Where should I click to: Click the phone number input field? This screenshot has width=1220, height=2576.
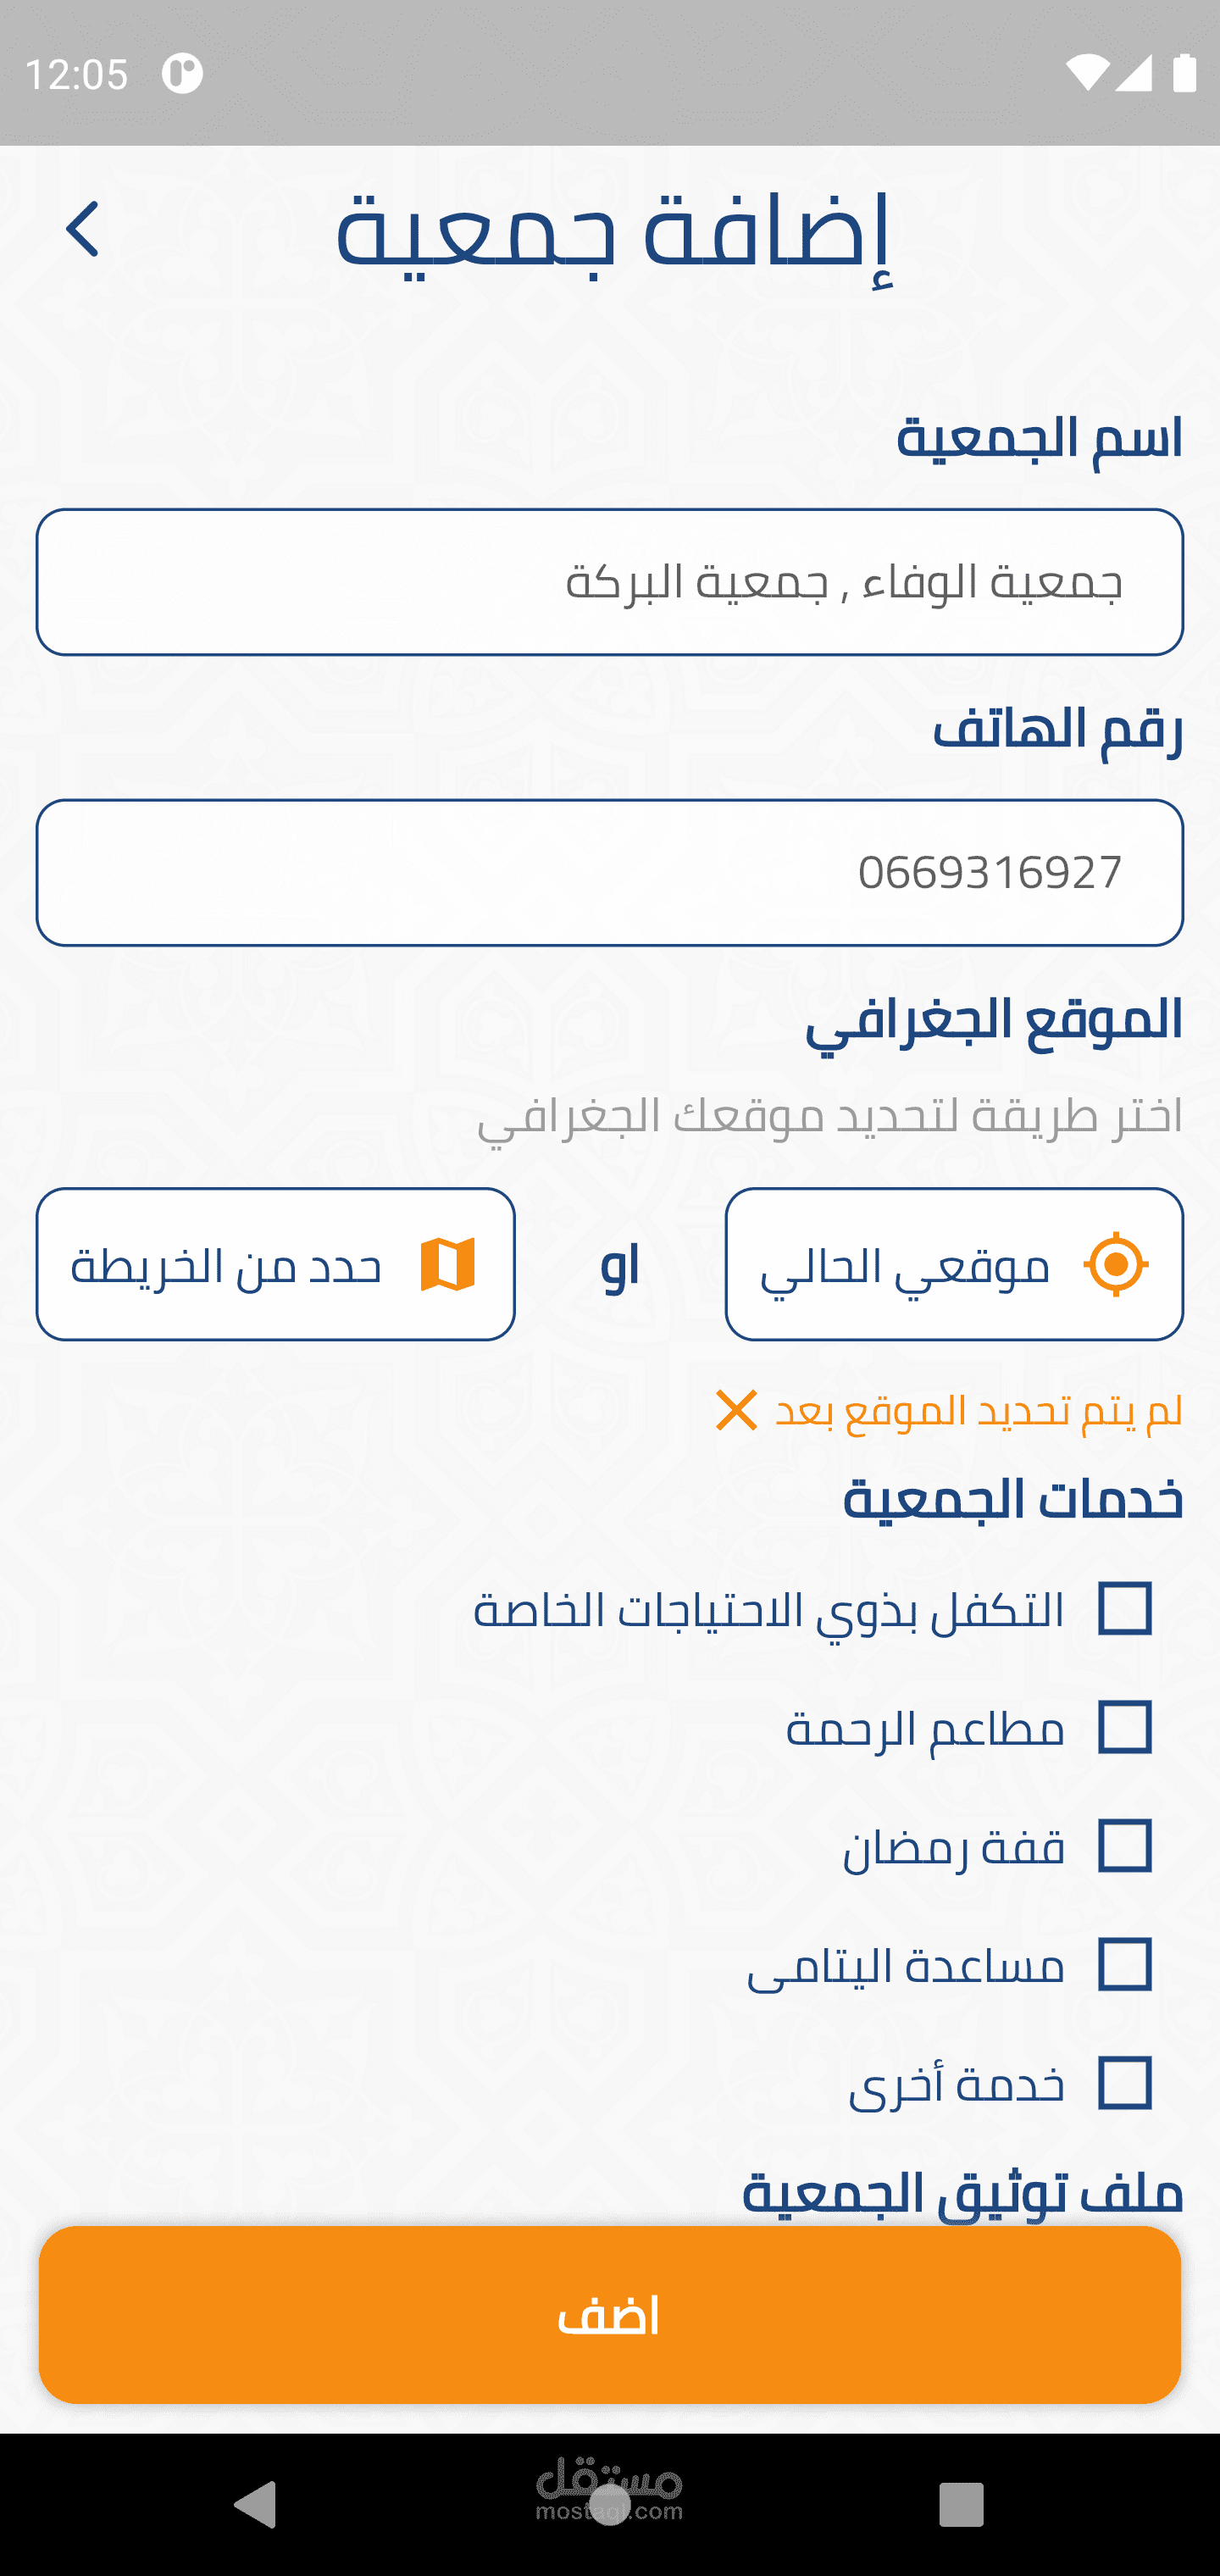(610, 872)
